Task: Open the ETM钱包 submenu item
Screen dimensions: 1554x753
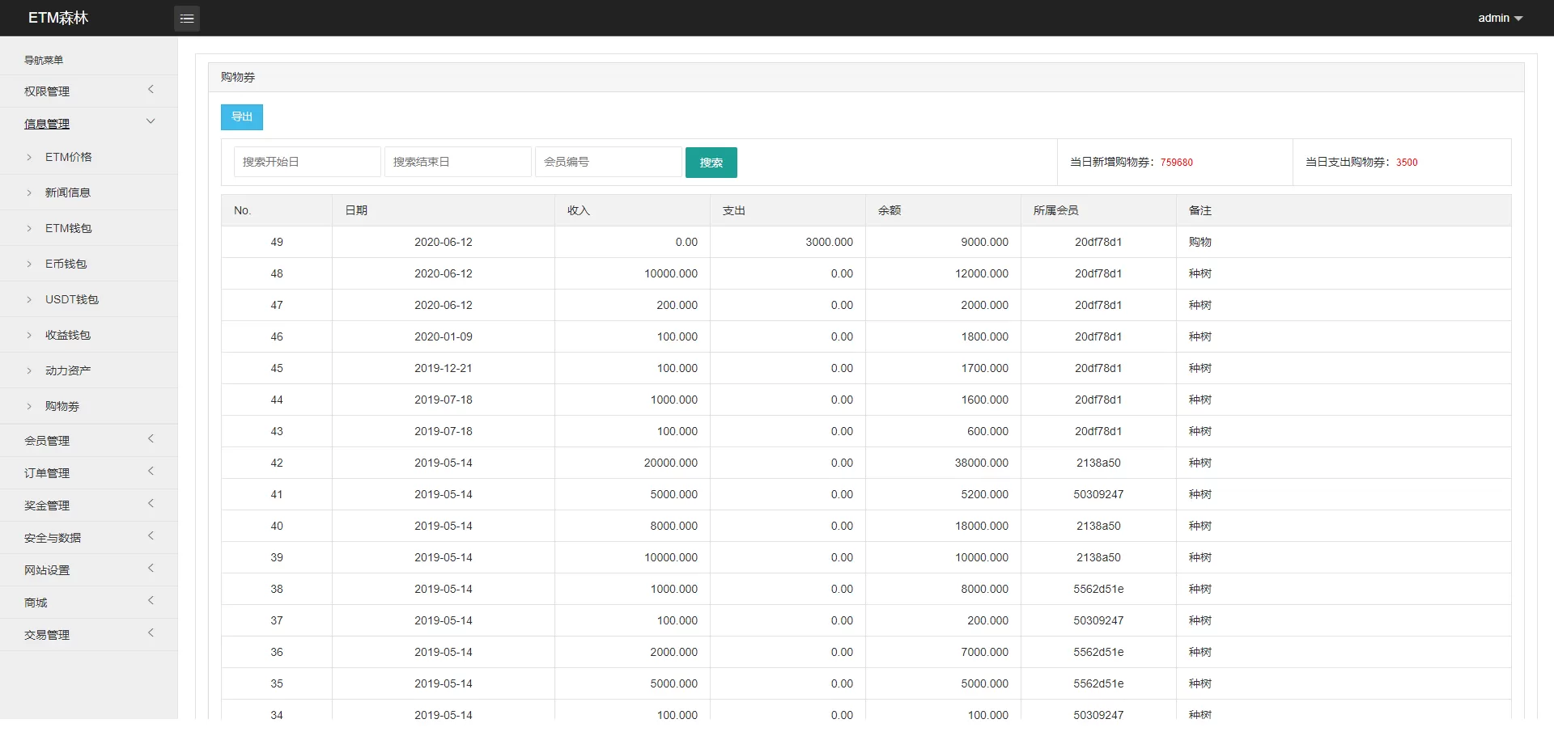Action: pos(68,228)
